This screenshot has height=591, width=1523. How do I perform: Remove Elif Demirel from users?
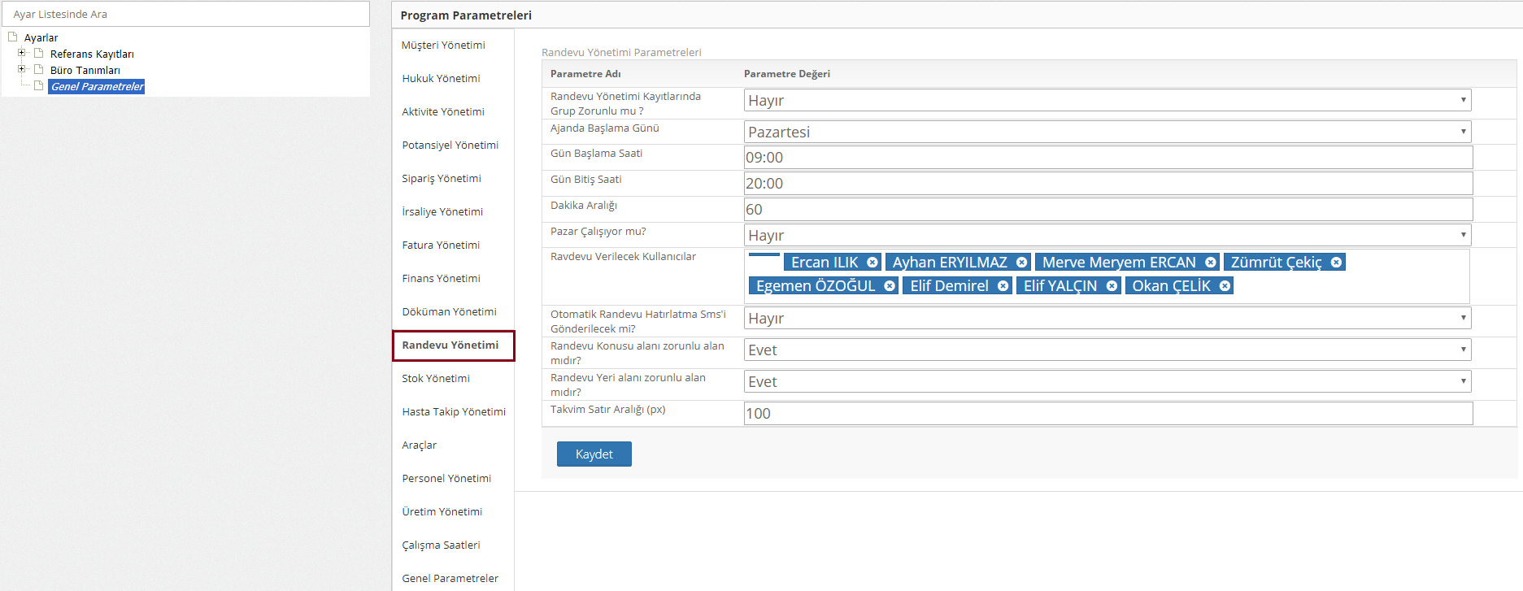point(1003,286)
